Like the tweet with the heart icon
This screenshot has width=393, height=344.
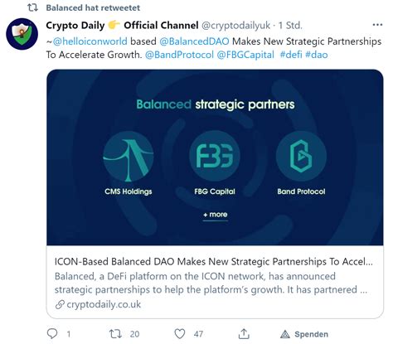click(180, 334)
